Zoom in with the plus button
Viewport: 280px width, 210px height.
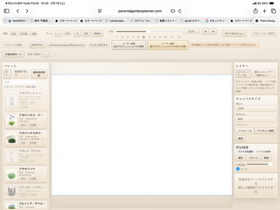coord(77,34)
